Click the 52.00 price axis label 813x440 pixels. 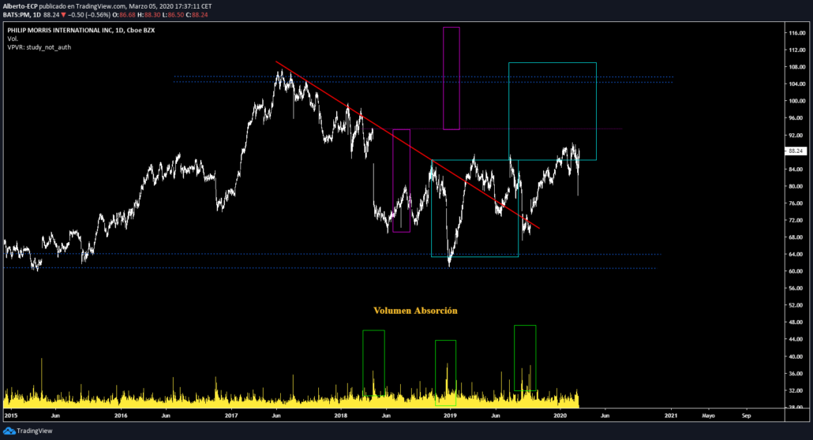click(797, 305)
